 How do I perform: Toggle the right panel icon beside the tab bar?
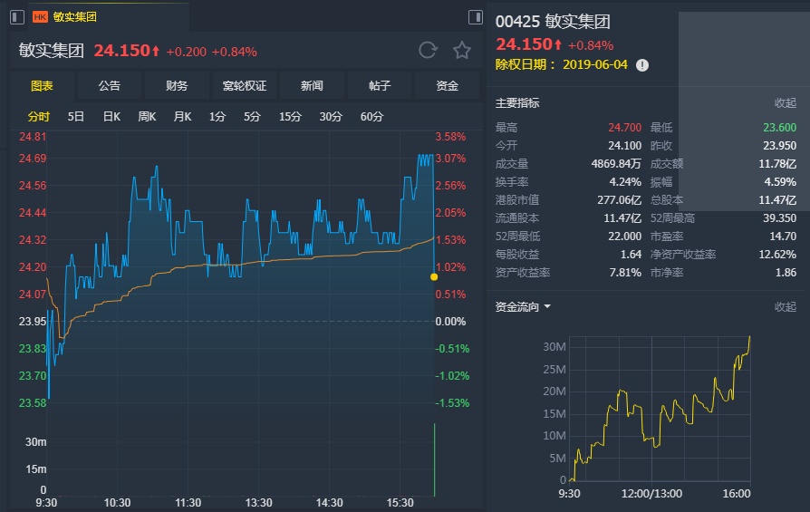(476, 17)
